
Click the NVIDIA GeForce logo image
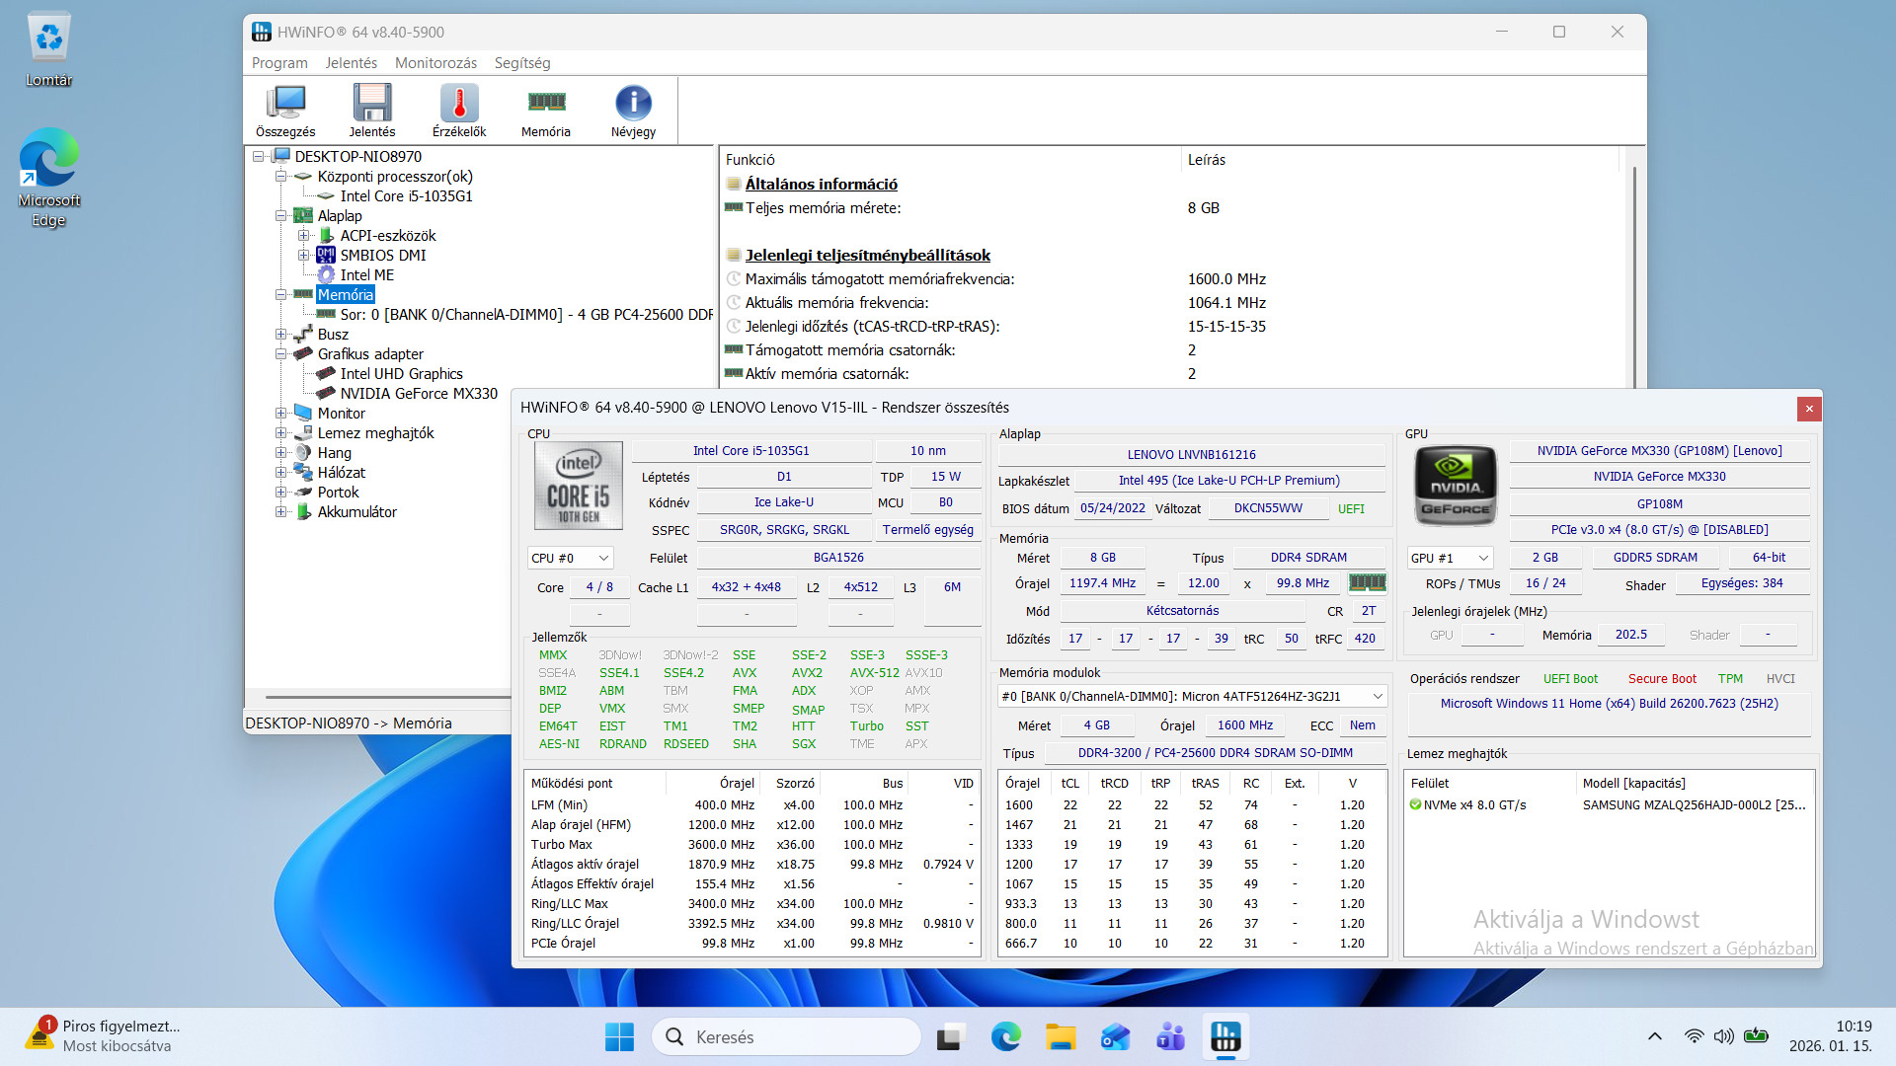(1456, 485)
